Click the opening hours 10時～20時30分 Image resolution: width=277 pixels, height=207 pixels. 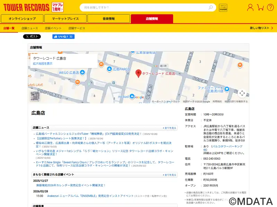[213, 115]
